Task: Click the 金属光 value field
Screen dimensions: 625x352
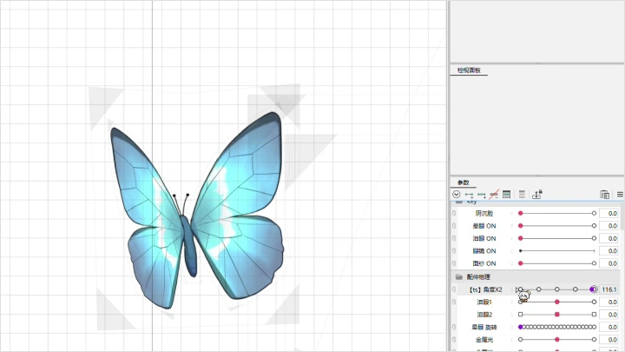Action: point(609,340)
